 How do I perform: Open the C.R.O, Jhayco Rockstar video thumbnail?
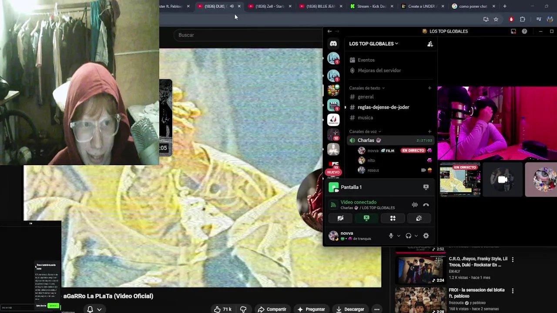pyautogui.click(x=420, y=270)
